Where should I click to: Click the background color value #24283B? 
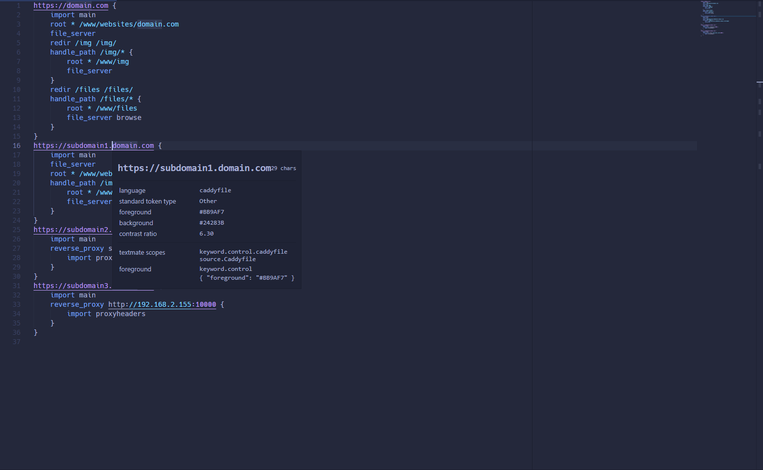click(211, 222)
